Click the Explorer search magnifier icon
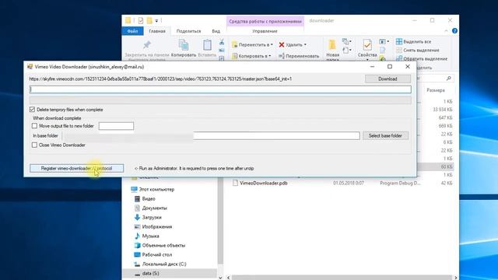The height and width of the screenshot is (280, 498). tap(448, 79)
